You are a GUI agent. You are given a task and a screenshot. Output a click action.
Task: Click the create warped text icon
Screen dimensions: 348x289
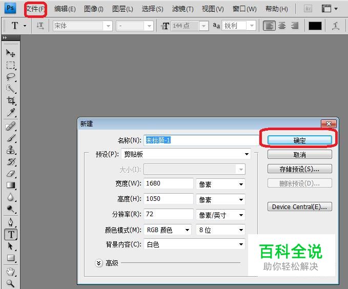coord(336,26)
